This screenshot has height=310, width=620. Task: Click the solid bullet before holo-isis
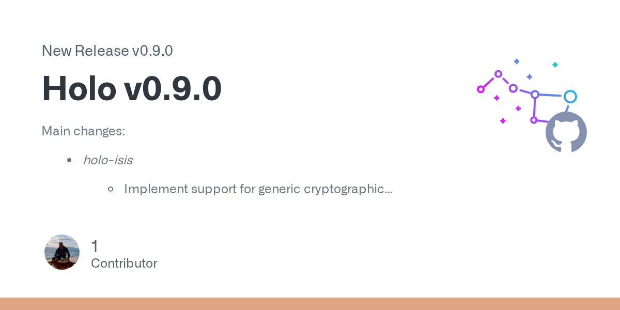69,161
